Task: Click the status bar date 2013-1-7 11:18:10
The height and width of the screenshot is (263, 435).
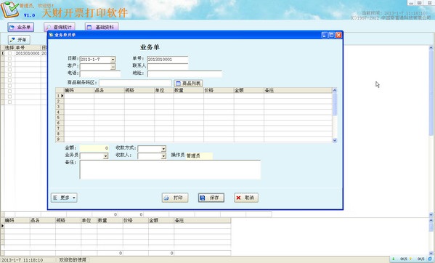Action: (x=23, y=260)
